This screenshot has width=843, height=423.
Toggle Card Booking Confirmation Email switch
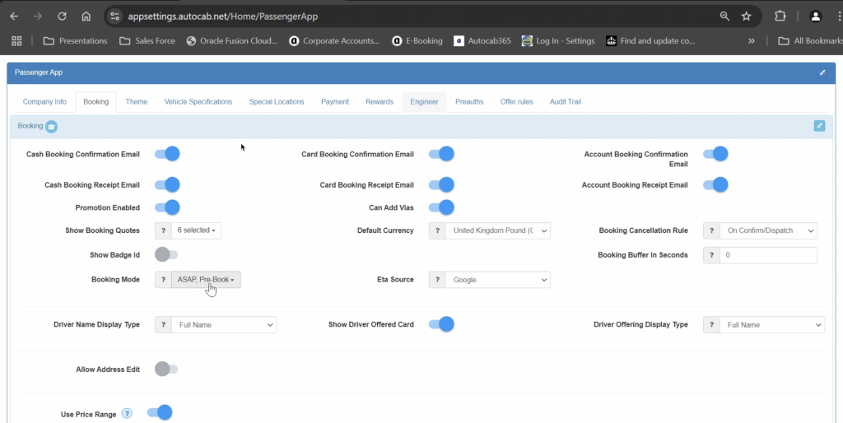[441, 154]
